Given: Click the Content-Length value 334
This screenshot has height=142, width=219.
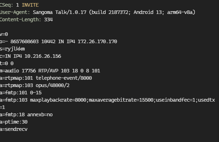Looking at the screenshot, I should [x=49, y=19].
